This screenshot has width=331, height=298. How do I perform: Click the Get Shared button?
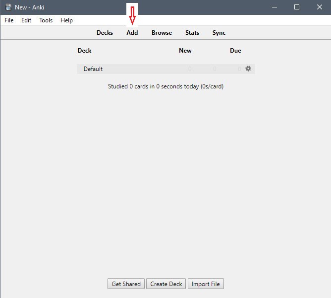coord(126,284)
